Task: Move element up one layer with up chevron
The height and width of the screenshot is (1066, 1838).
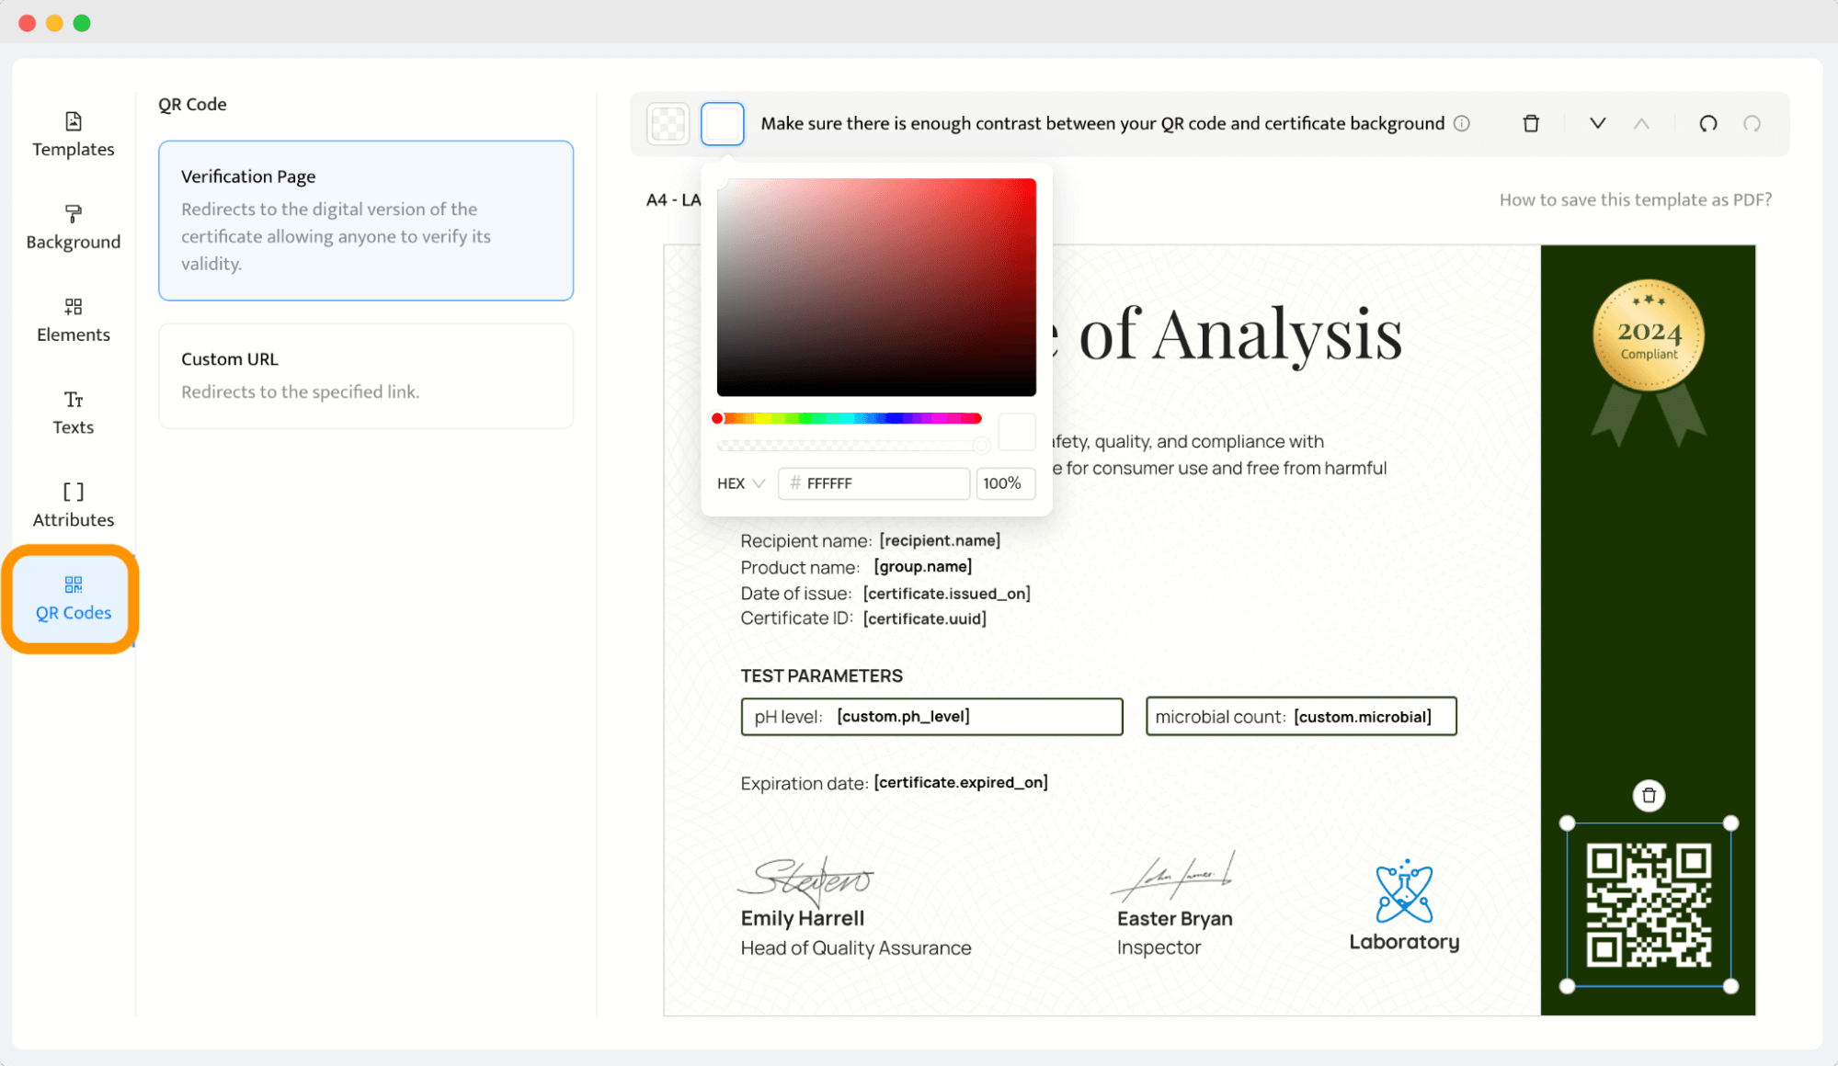Action: [x=1641, y=123]
